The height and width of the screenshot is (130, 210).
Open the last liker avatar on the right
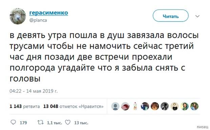coord(194,106)
